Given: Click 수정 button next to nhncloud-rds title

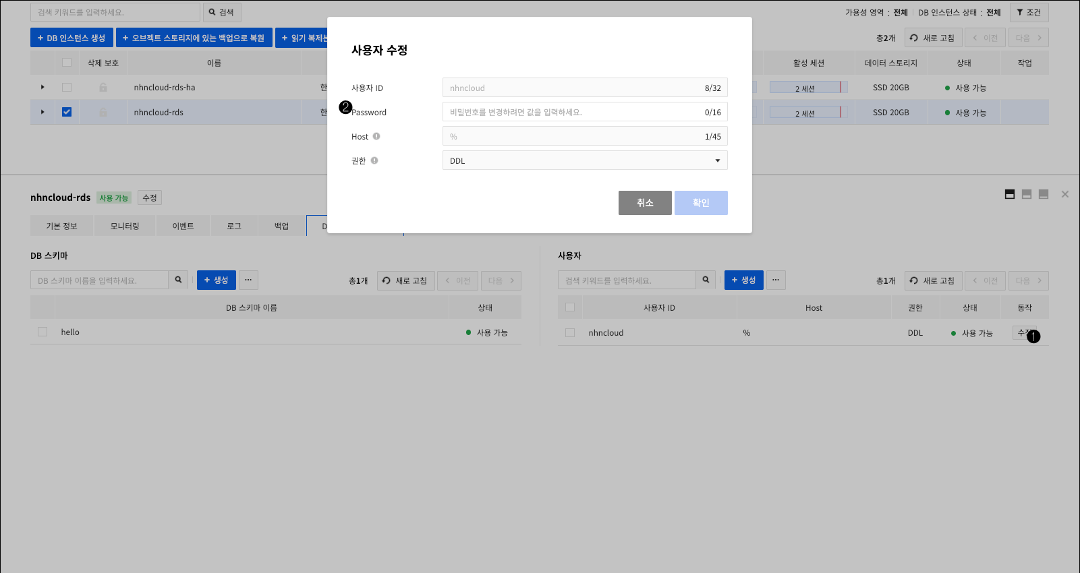Looking at the screenshot, I should pos(150,198).
